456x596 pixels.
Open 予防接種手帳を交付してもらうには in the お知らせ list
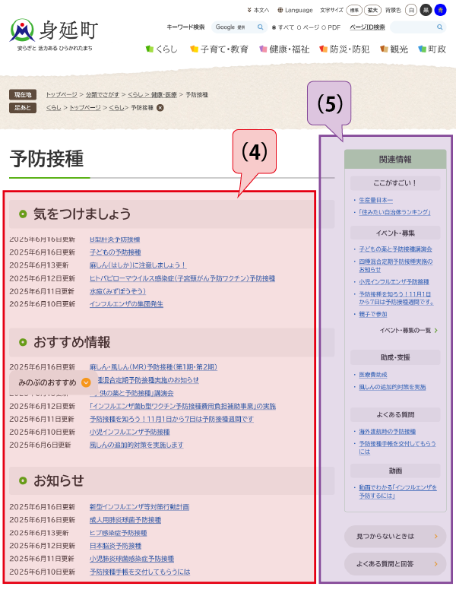[x=140, y=572]
